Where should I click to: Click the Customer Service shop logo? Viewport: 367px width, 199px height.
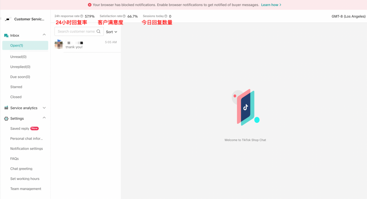pyautogui.click(x=8, y=19)
